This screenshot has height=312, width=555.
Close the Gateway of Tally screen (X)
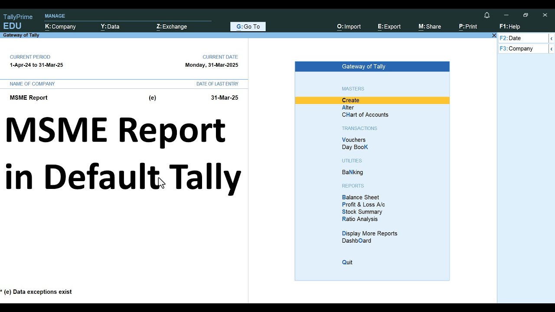pyautogui.click(x=494, y=36)
